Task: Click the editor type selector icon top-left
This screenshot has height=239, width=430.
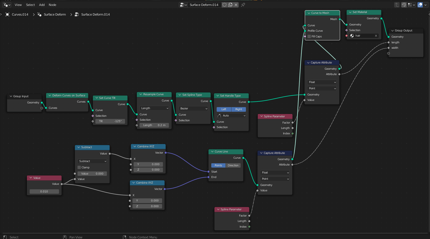Action: point(6,5)
